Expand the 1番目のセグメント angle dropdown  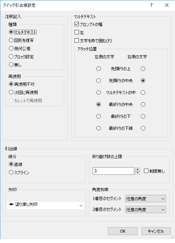click(x=146, y=199)
